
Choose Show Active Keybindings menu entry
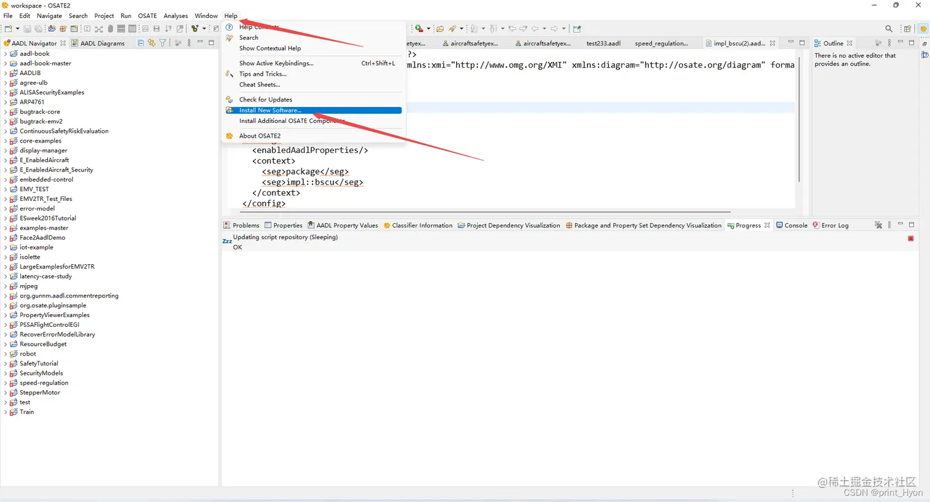pos(314,63)
